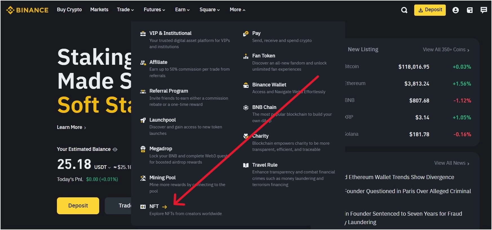
Task: Expand the Futures dropdown menu
Action: click(154, 10)
